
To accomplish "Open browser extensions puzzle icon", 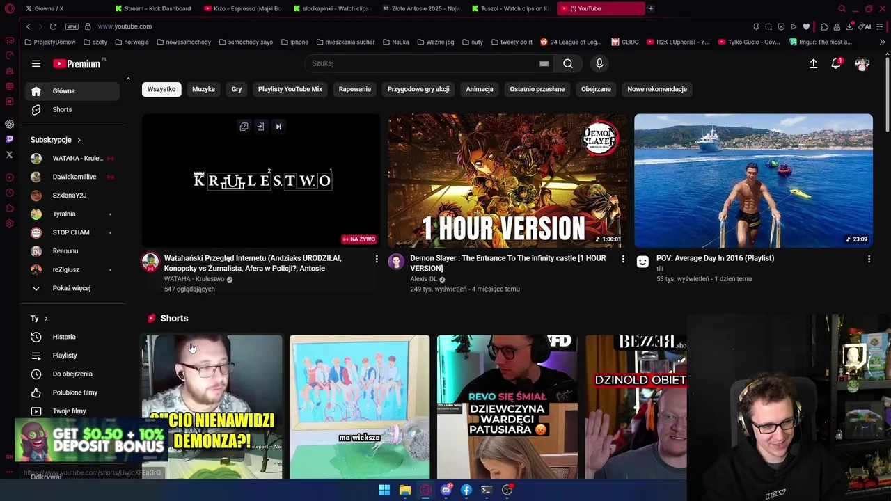I will click(824, 26).
